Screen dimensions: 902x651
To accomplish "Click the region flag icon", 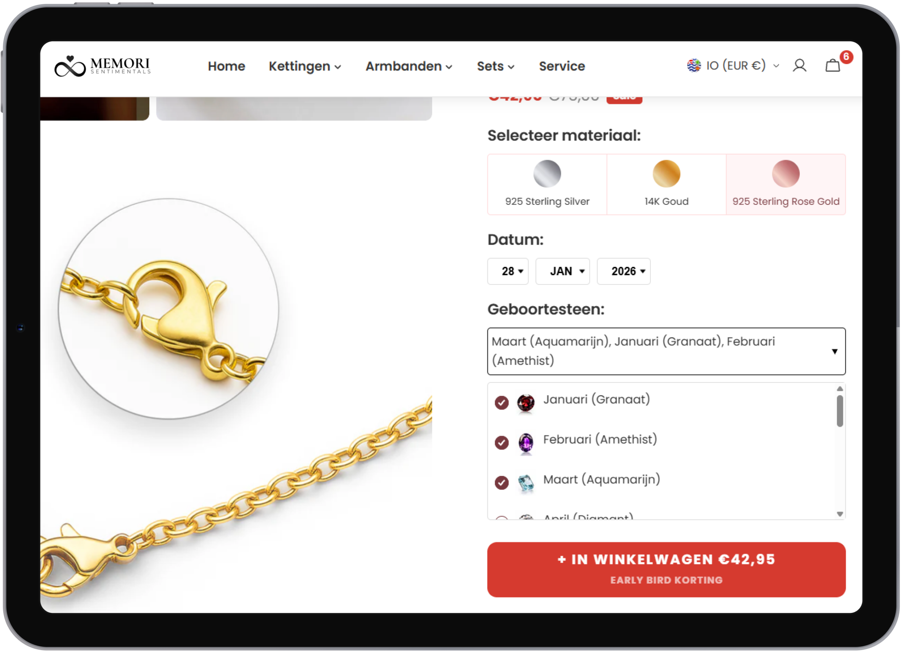I will coord(694,65).
